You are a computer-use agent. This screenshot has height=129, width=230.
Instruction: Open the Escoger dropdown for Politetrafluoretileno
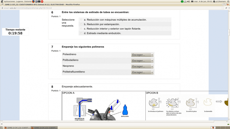pyautogui.click(x=142, y=72)
